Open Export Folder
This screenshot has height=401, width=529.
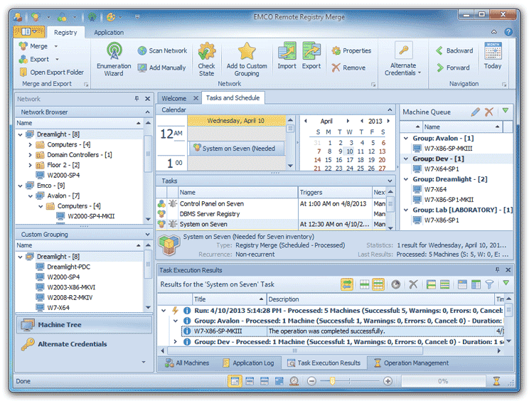click(51, 72)
